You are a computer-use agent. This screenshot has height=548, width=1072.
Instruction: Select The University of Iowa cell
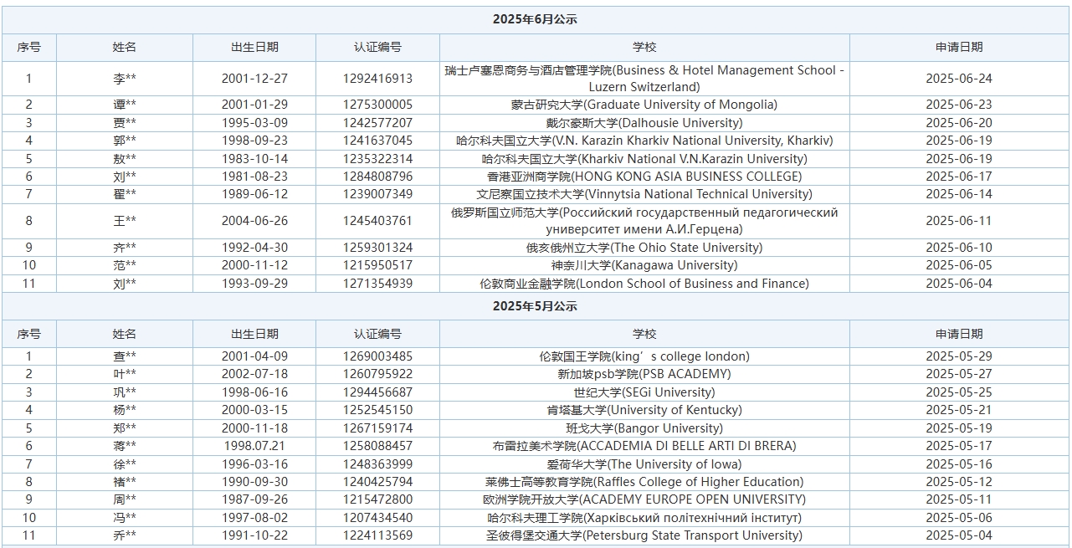point(644,464)
